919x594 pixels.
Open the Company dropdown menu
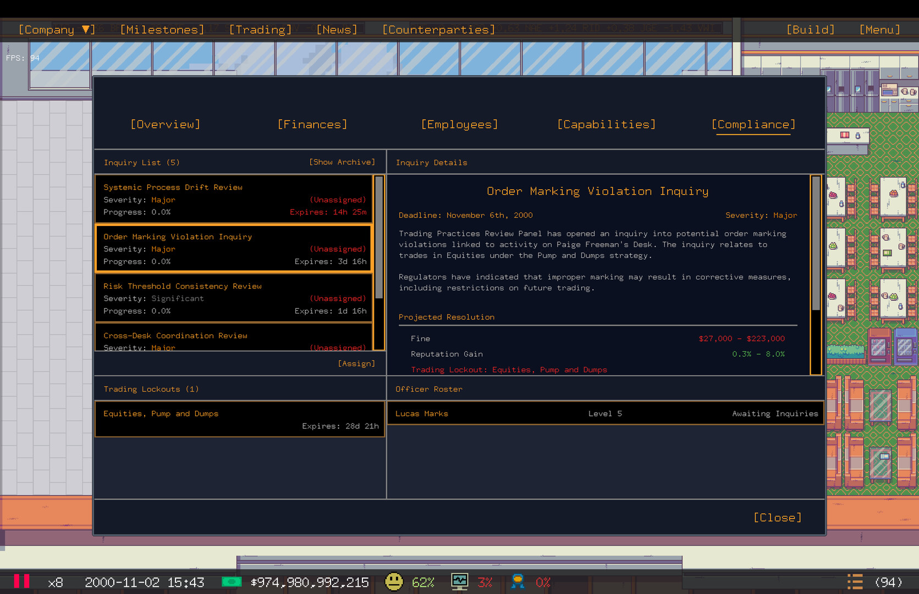56,29
